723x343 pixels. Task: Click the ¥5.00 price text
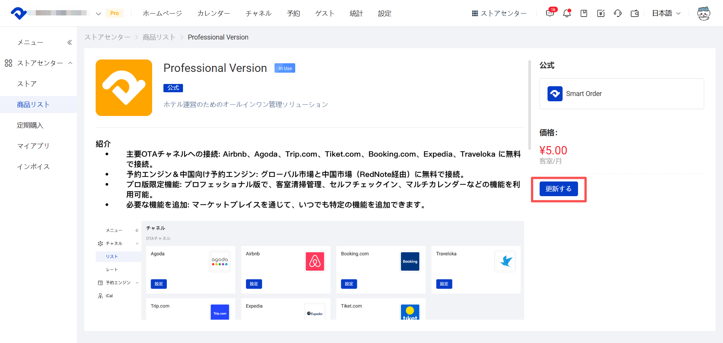(x=553, y=151)
